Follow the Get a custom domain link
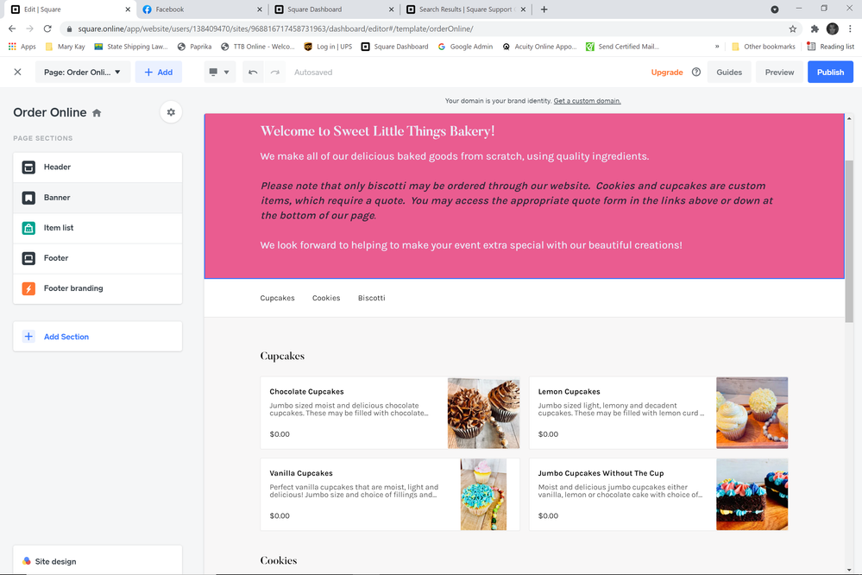The image size is (862, 575). (587, 101)
